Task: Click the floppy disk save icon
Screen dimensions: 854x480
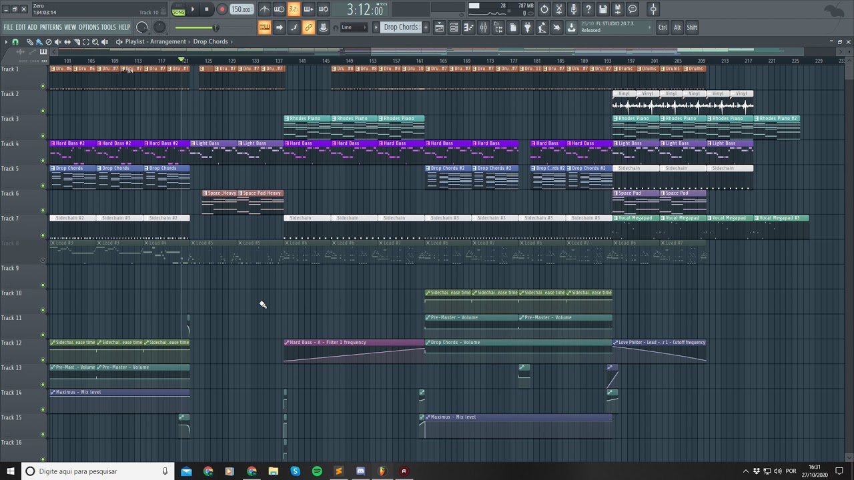Action: [x=603, y=9]
